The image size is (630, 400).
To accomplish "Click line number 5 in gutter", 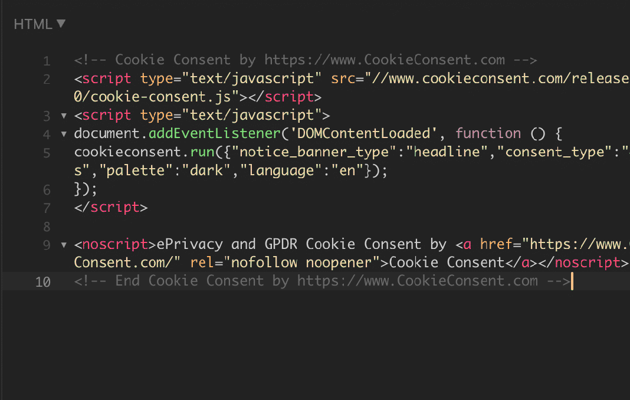I will point(47,153).
